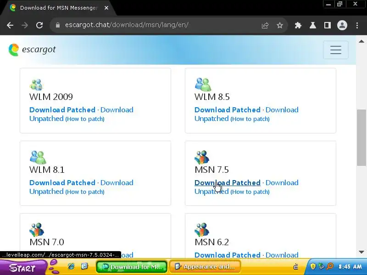Click the taskbar clock showing 8:45 AM
The height and width of the screenshot is (275, 367).
pyautogui.click(x=350, y=267)
